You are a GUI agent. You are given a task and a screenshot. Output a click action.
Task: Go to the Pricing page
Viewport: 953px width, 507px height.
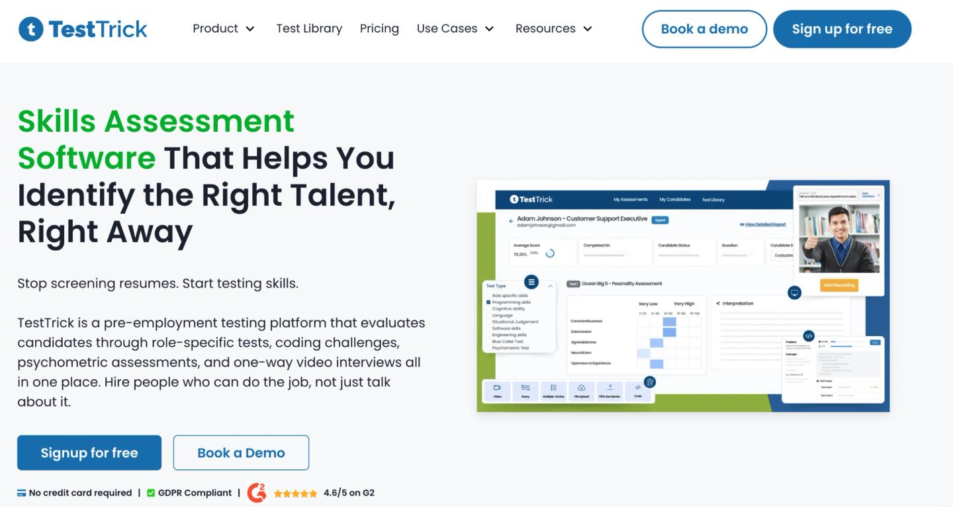point(379,28)
